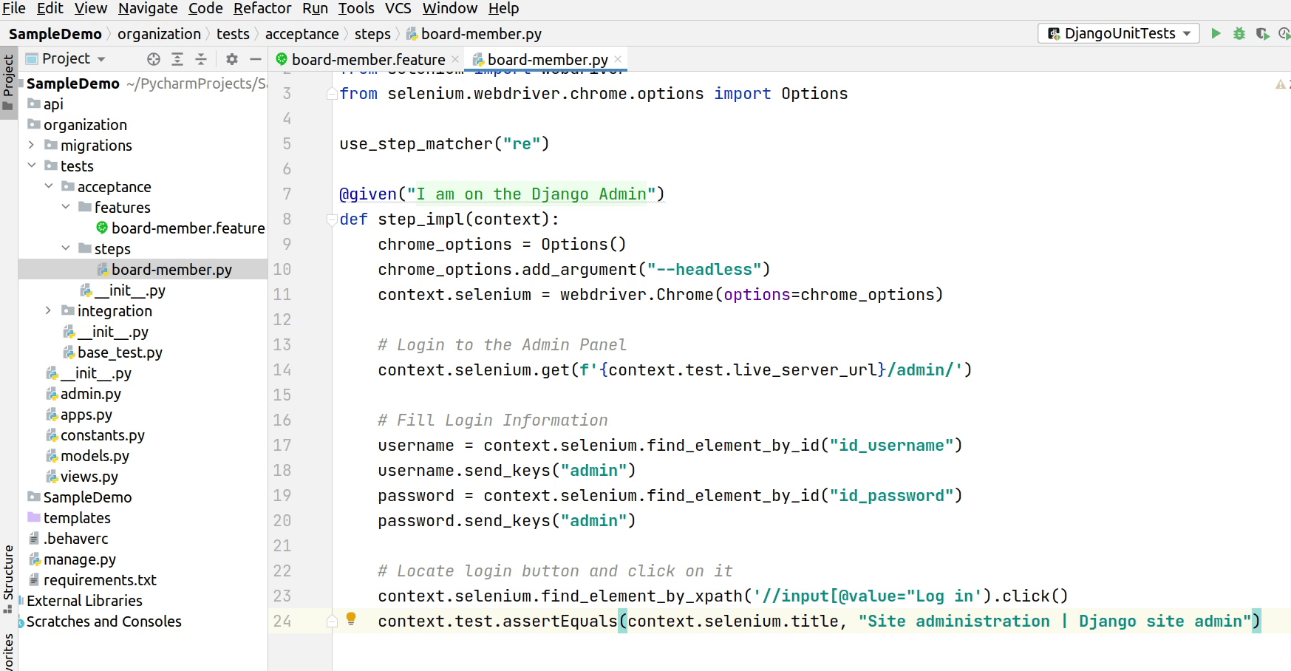Click the Debug bug icon
Image resolution: width=1291 pixels, height=671 pixels.
pyautogui.click(x=1239, y=33)
